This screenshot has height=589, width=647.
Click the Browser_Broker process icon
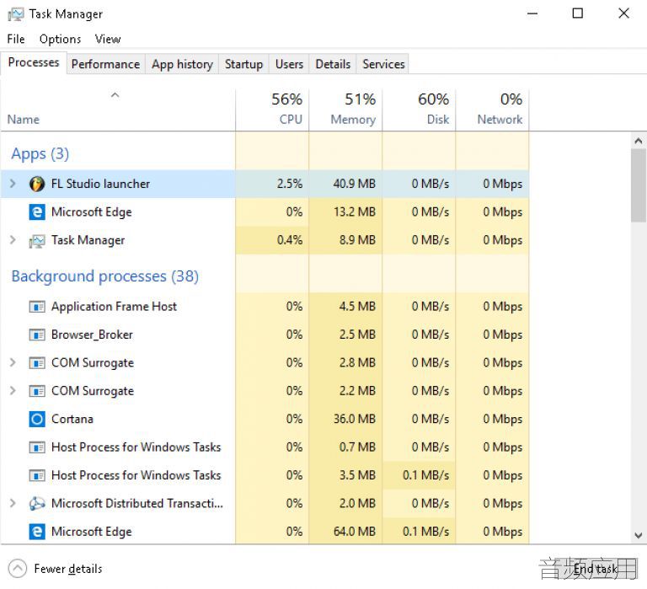click(x=37, y=335)
